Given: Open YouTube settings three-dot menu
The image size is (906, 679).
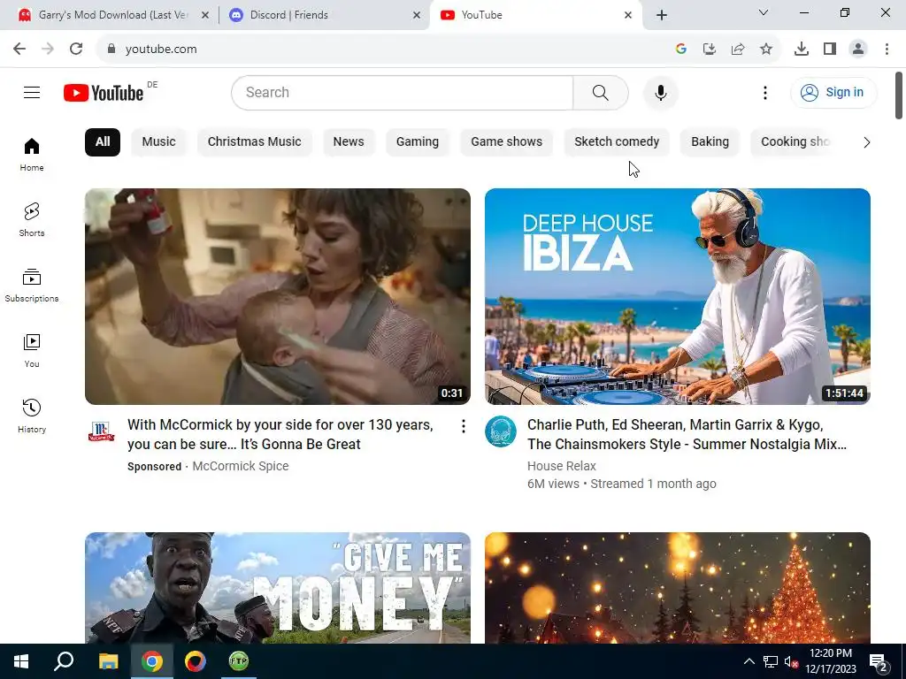Looking at the screenshot, I should pyautogui.click(x=765, y=92).
